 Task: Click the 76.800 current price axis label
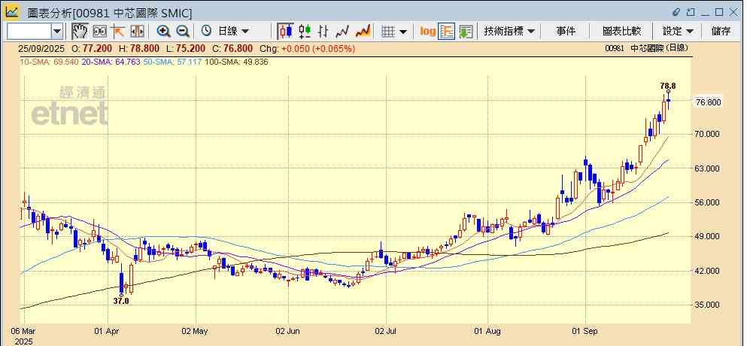tap(709, 102)
